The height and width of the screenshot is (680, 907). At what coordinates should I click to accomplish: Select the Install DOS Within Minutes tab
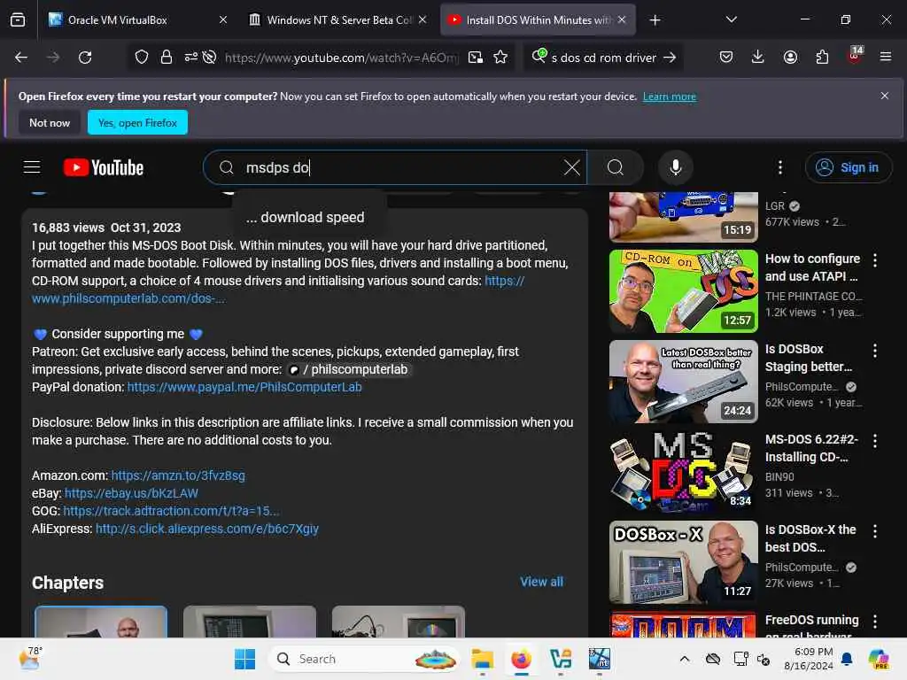[538, 20]
